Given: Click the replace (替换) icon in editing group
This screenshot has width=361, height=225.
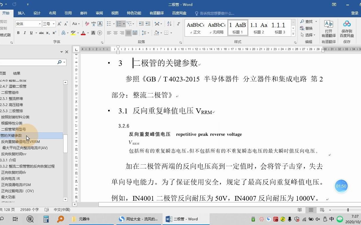Looking at the screenshot, I should [x=309, y=28].
